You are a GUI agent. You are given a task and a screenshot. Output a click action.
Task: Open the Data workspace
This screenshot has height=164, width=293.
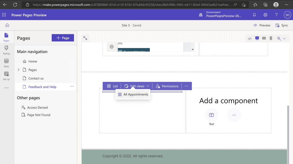(6, 63)
